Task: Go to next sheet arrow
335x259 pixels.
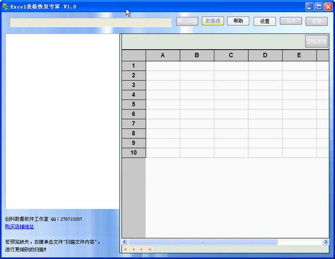Action: click(141, 249)
